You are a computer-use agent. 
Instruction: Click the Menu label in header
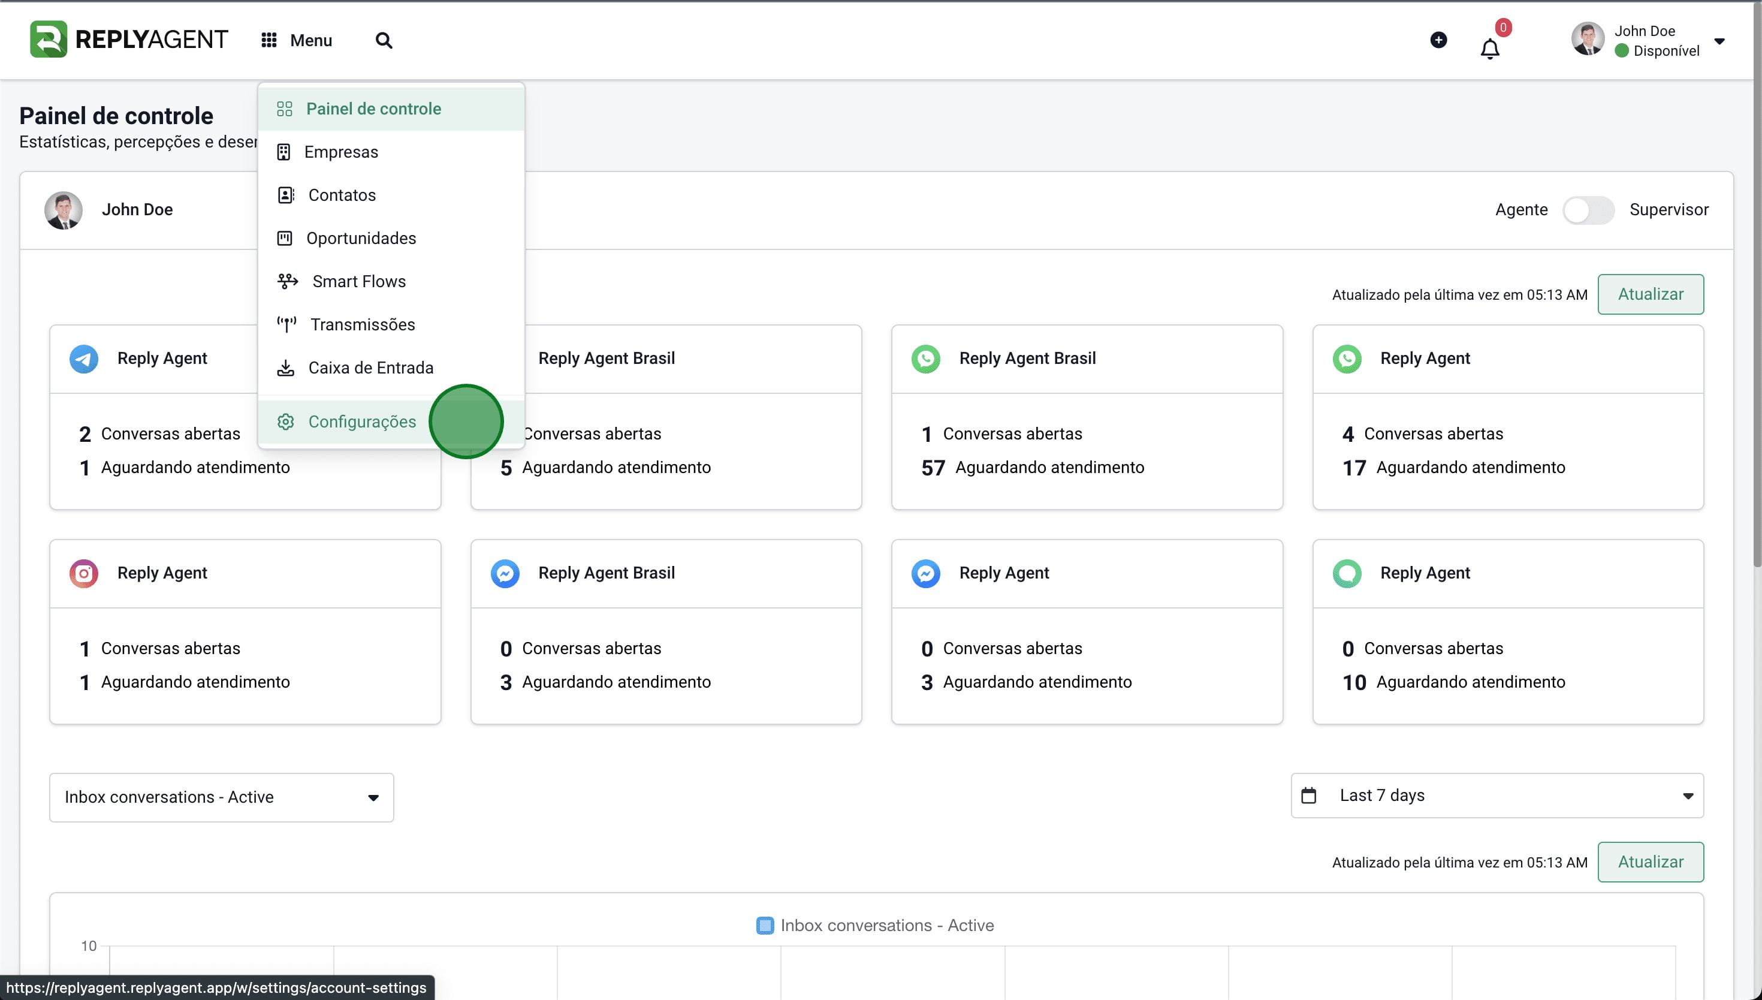[311, 41]
